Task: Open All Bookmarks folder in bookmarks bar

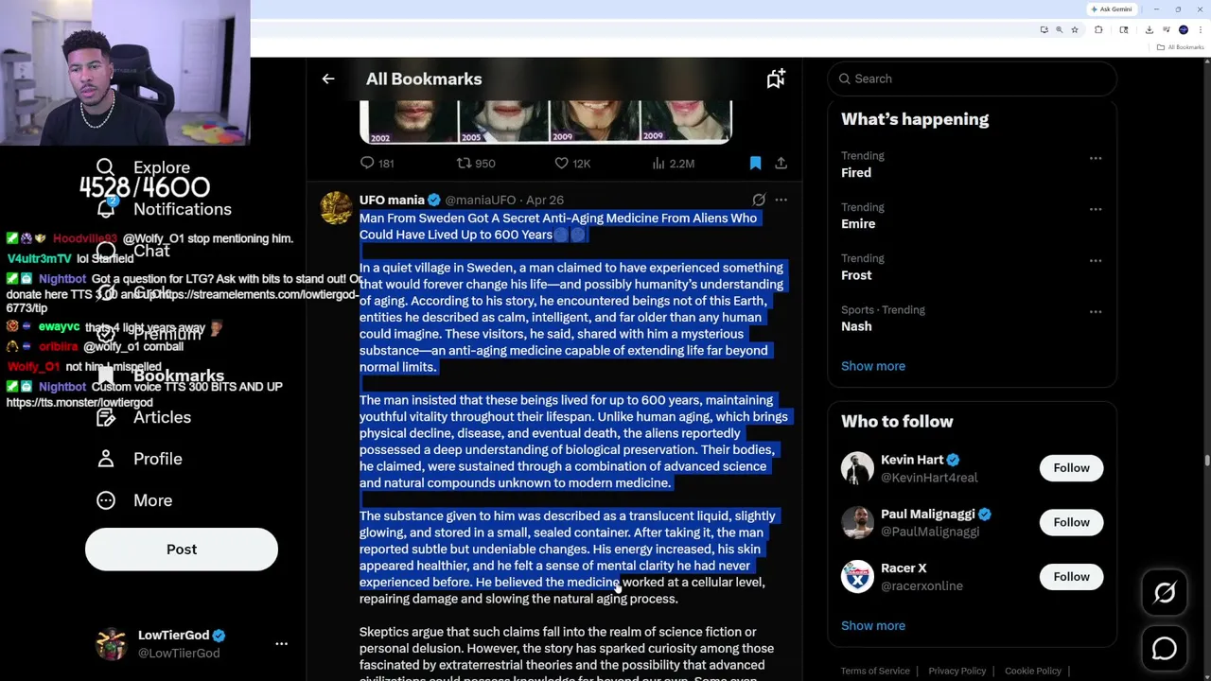Action: pyautogui.click(x=1180, y=47)
